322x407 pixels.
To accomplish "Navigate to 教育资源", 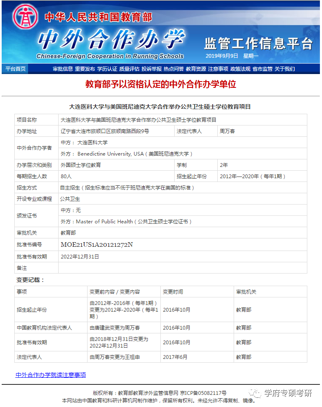I will [x=196, y=69].
